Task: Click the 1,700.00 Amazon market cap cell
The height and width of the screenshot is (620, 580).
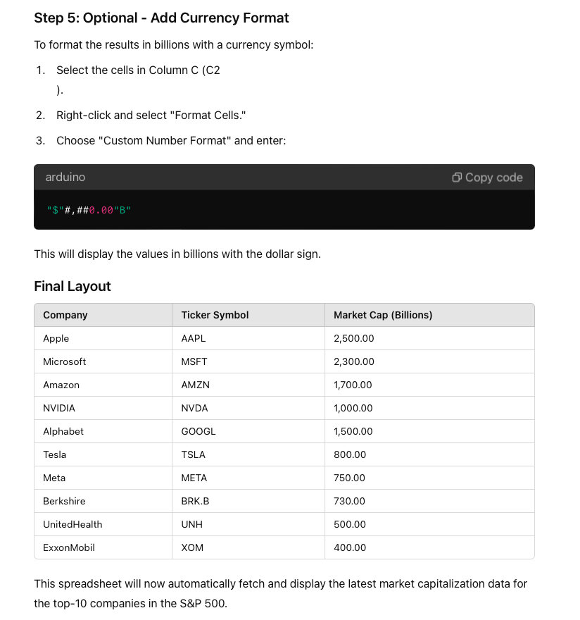Action: (x=353, y=385)
